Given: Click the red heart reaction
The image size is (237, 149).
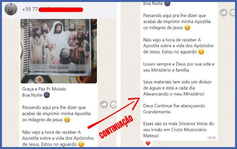Looking at the screenshot, I should [x=148, y=143].
